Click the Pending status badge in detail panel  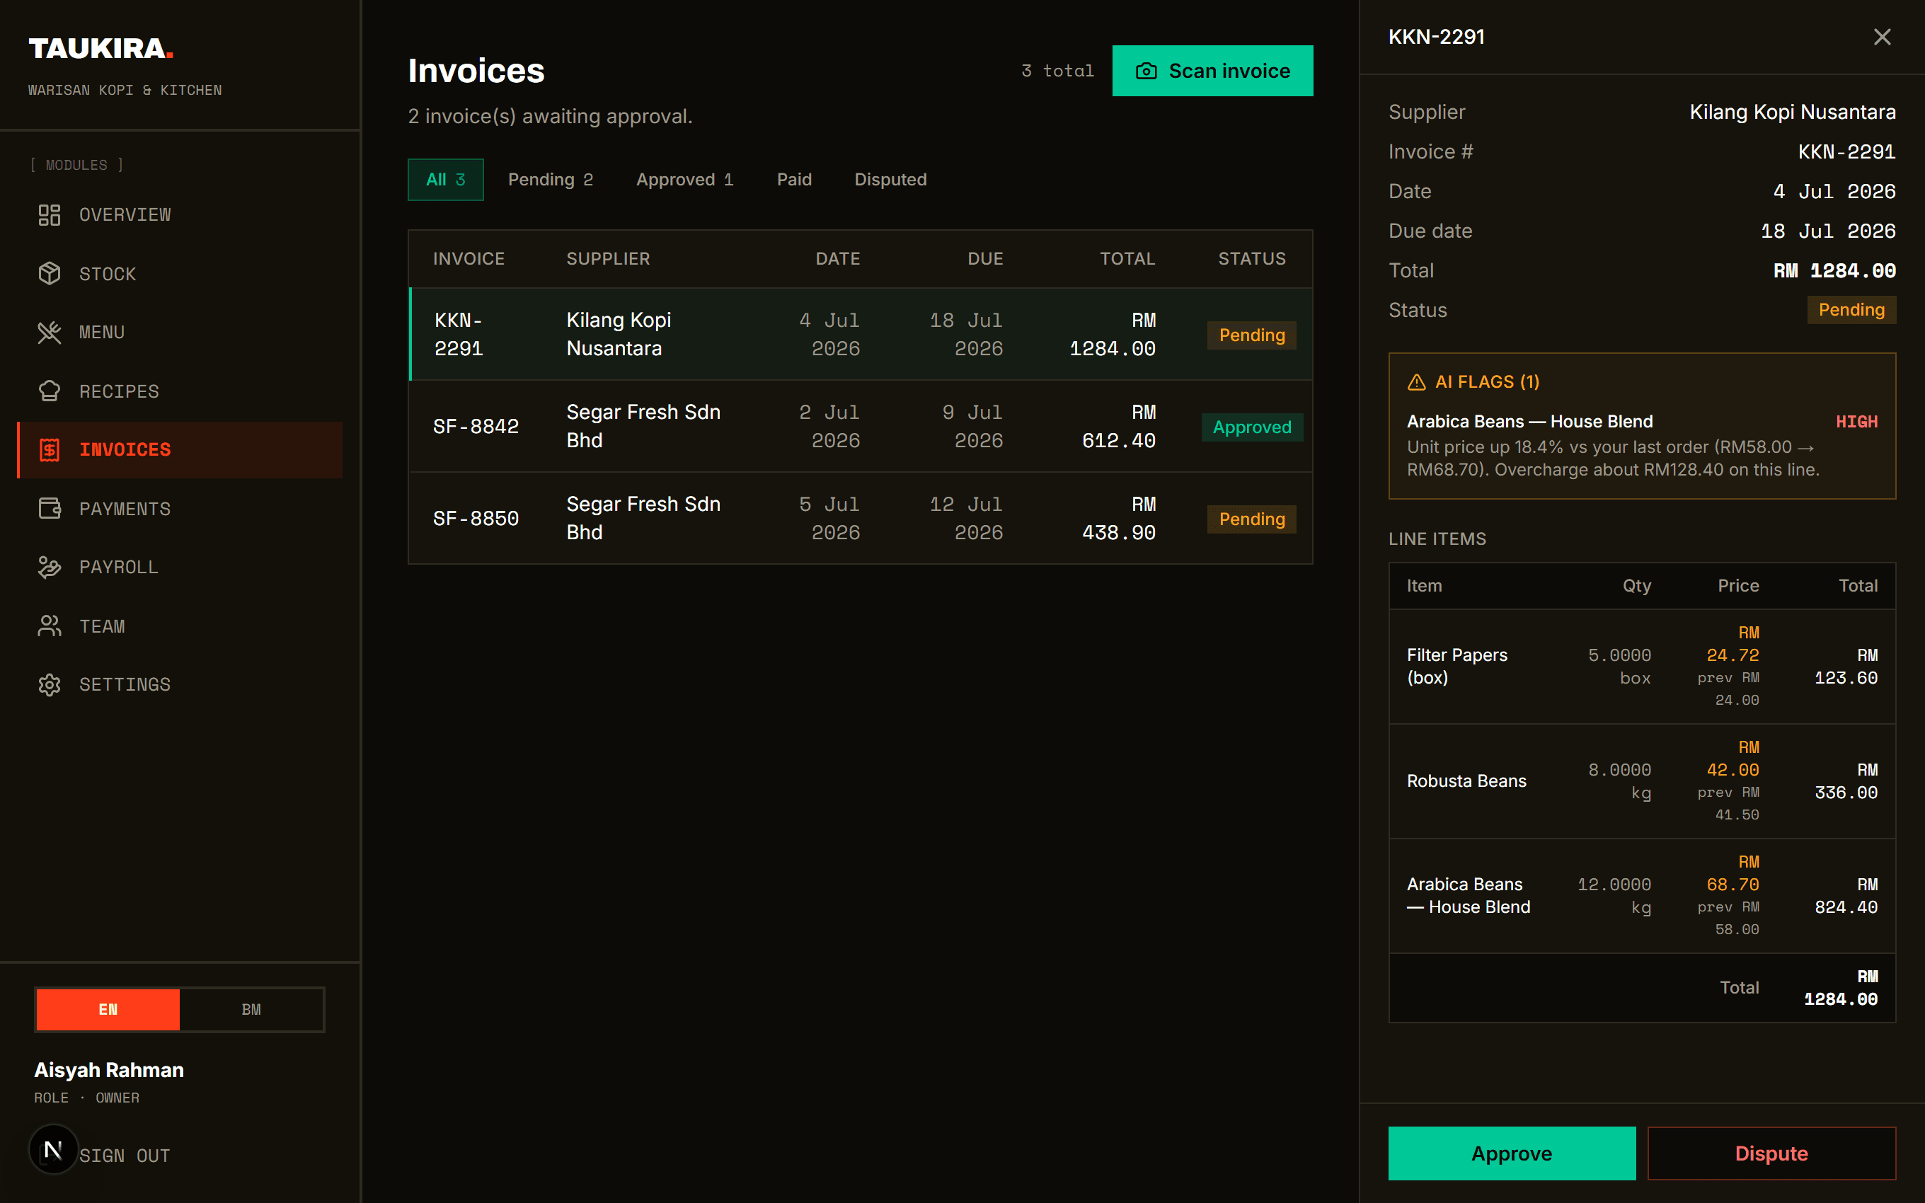coord(1851,309)
